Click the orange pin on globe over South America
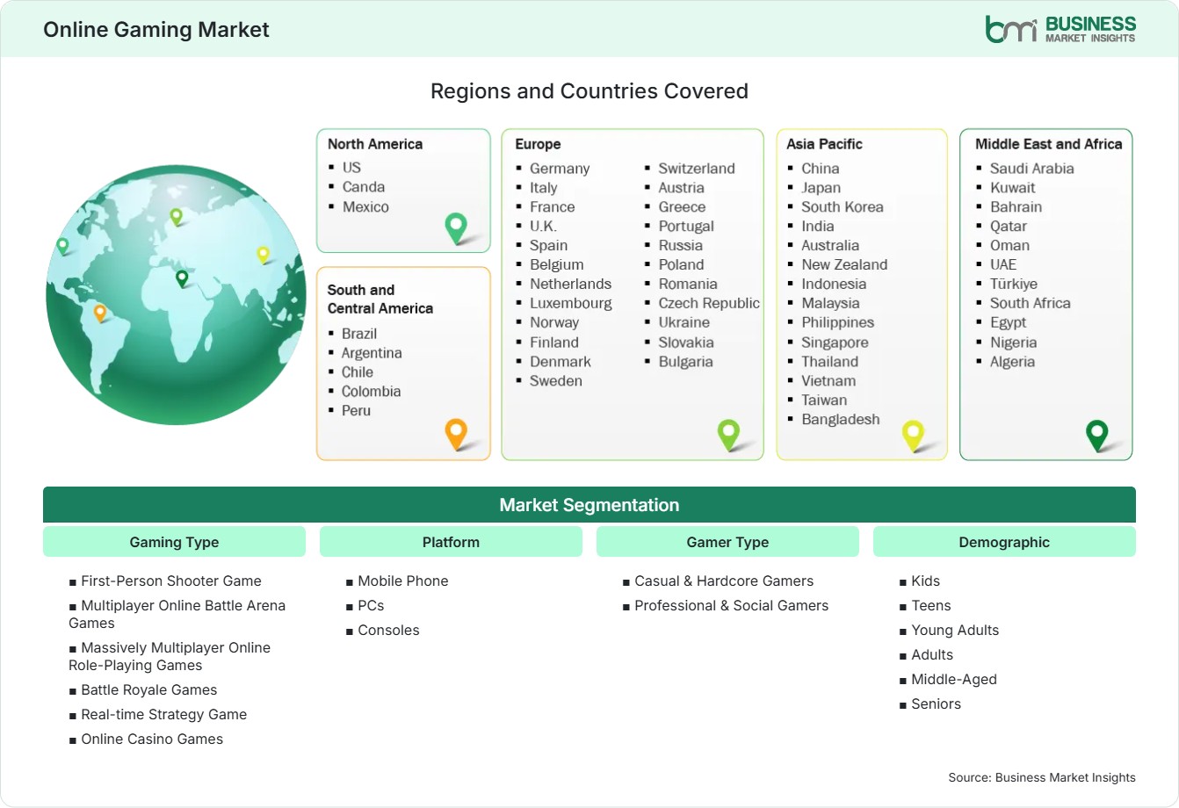Viewport: 1179px width, 808px height. [100, 313]
